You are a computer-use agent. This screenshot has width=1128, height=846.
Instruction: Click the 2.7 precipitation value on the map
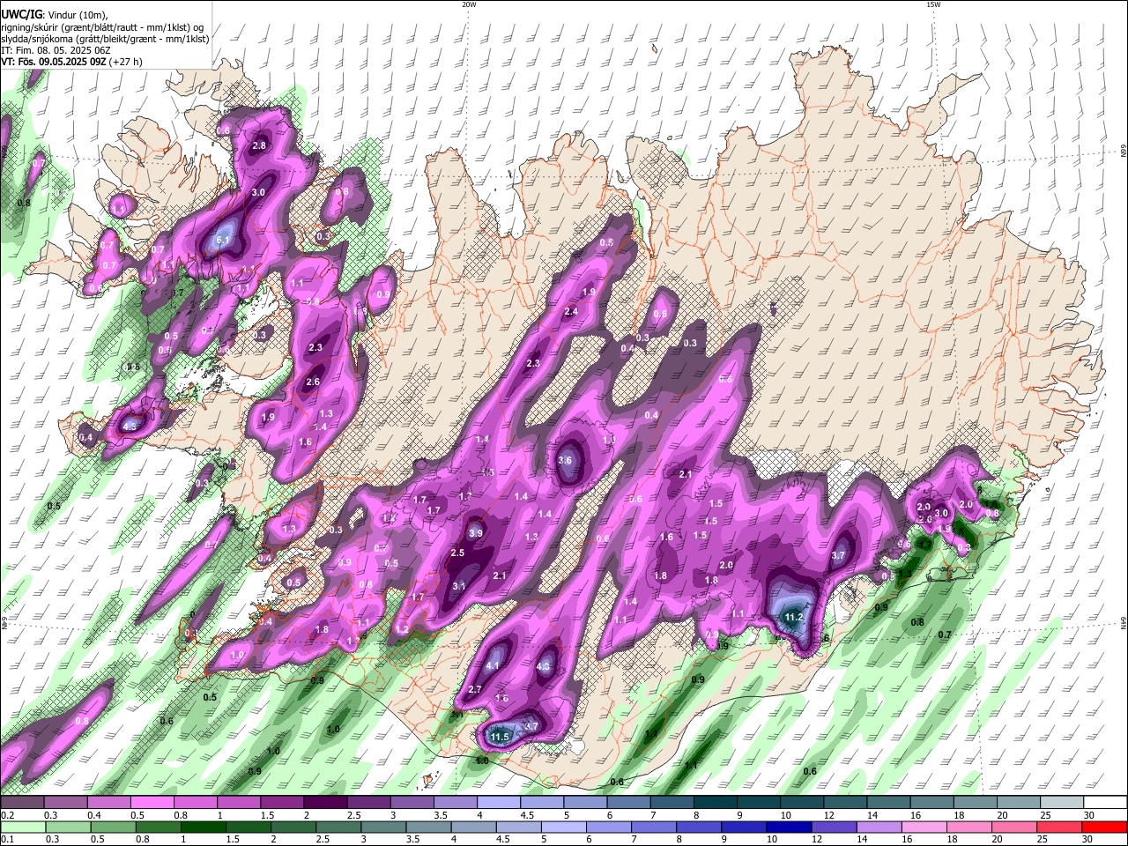coord(475,689)
